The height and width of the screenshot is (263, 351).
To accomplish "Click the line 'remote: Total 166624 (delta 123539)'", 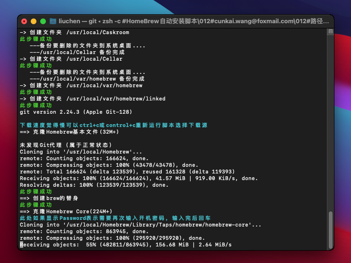I will point(127,172).
